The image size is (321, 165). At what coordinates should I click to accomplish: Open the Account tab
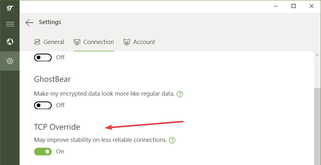(139, 42)
